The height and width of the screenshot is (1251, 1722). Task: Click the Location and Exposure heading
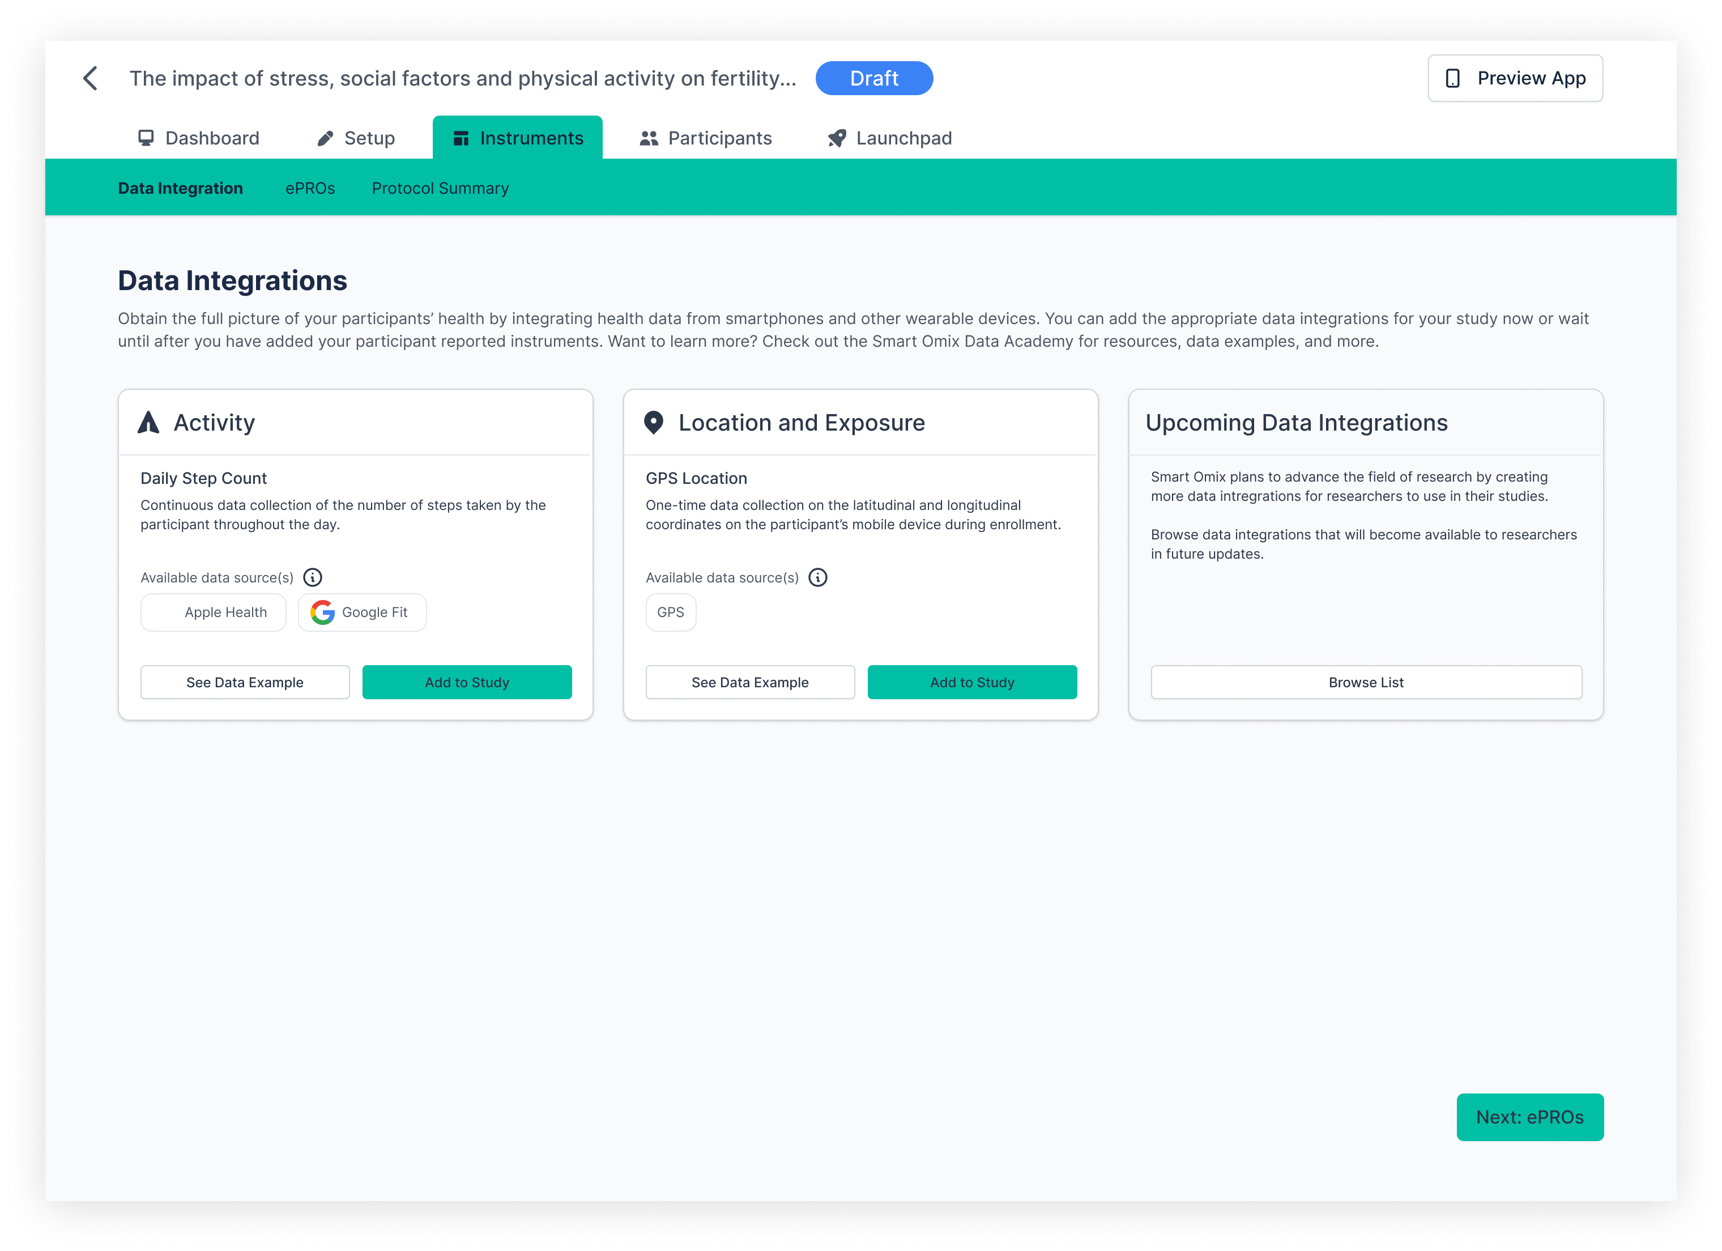coord(802,422)
